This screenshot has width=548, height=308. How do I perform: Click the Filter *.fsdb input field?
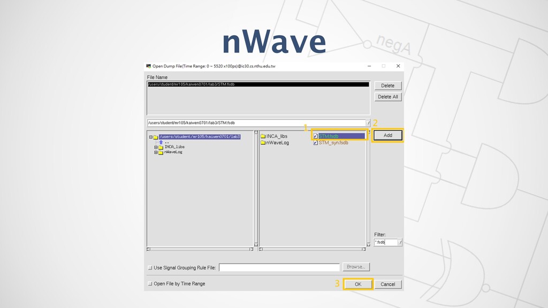tap(386, 242)
